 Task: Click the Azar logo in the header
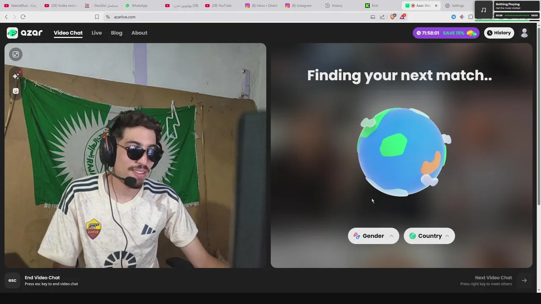coord(25,33)
